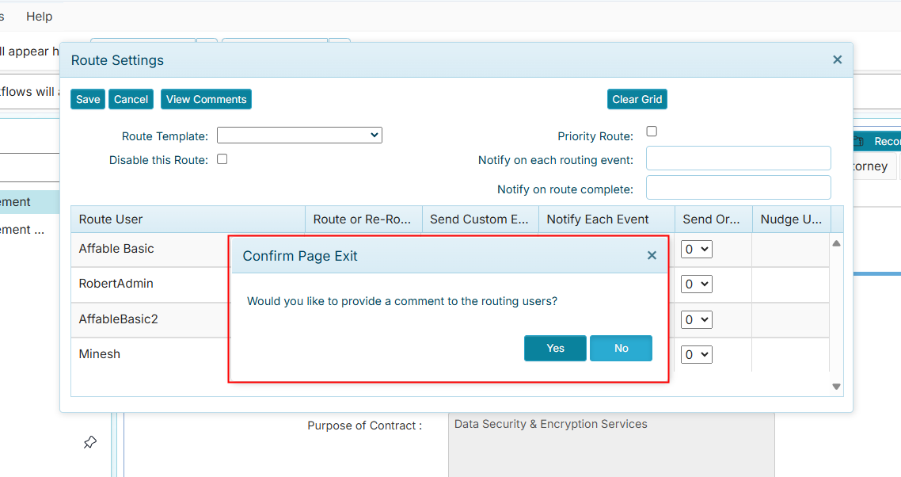Click the Notify on each routing event field
Screen dimensions: 901x477
tap(738, 158)
